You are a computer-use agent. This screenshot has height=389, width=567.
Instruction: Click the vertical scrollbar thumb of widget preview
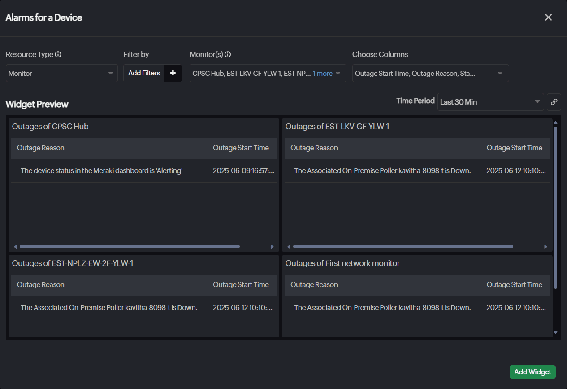(556, 206)
